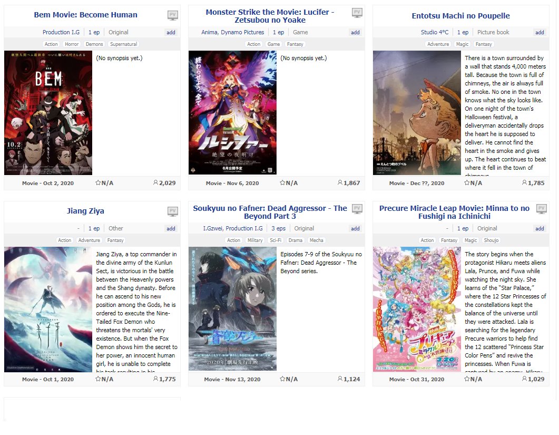This screenshot has height=435, width=559.
Task: Open Studio 4°C studio link
Action: 435,32
